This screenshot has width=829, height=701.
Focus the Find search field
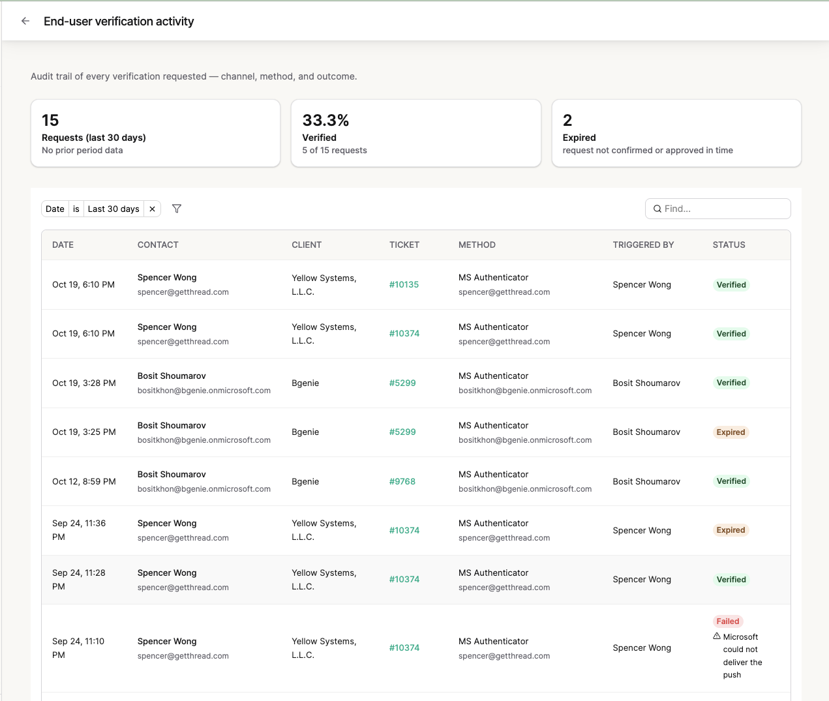717,209
